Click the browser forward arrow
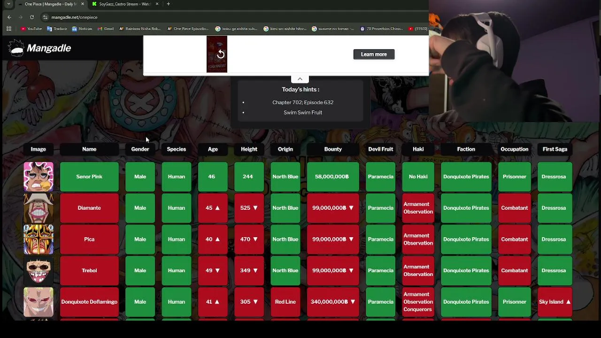The image size is (601, 338). coord(21,17)
